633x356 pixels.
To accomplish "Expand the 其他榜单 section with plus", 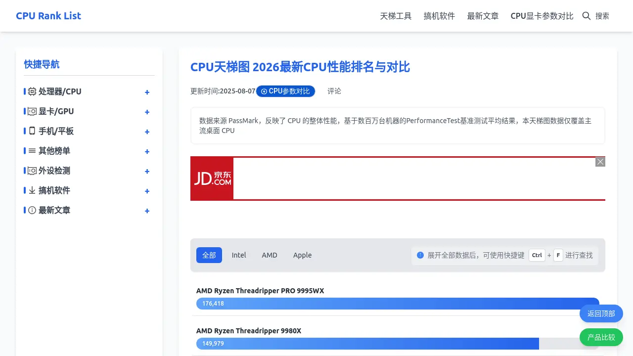I will [x=147, y=152].
